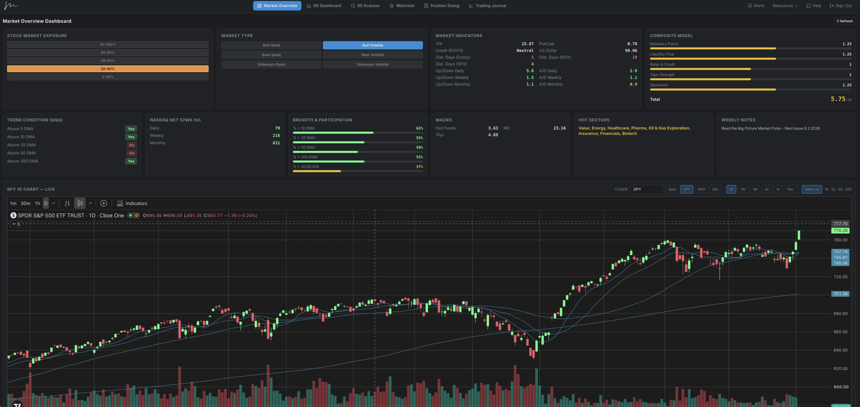860x407 pixels.
Task: Open the timeframe interval dropdown arrow
Action: tap(53, 203)
